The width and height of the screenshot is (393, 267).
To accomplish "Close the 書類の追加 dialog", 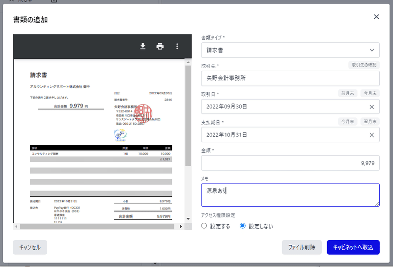I will tap(376, 17).
